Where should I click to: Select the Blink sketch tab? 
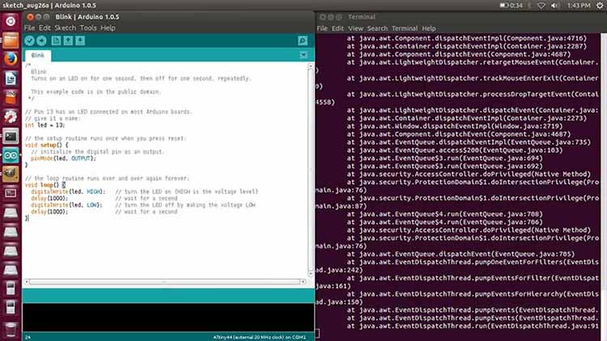coord(38,55)
